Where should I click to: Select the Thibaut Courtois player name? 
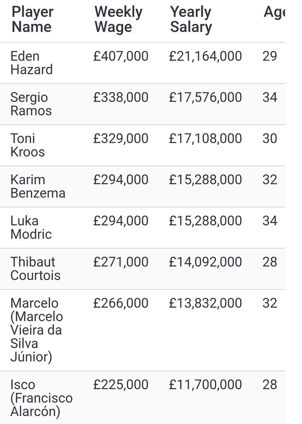[35, 269]
